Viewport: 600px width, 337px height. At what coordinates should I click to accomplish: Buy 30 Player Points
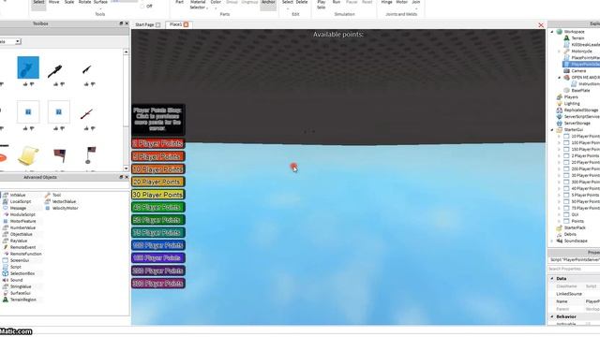[x=158, y=195]
